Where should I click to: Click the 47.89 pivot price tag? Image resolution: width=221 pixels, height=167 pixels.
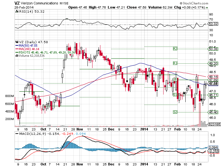tap(213, 80)
